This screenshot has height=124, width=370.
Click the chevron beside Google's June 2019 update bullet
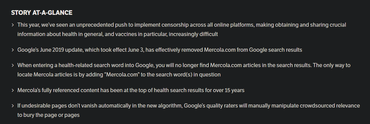pos(13,50)
